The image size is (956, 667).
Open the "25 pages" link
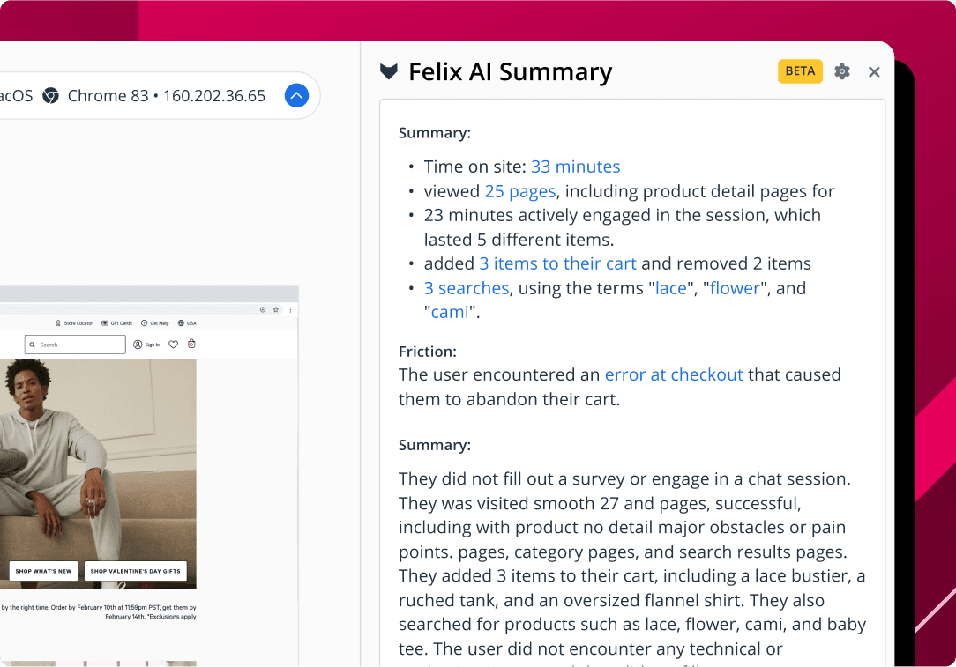[x=520, y=191]
